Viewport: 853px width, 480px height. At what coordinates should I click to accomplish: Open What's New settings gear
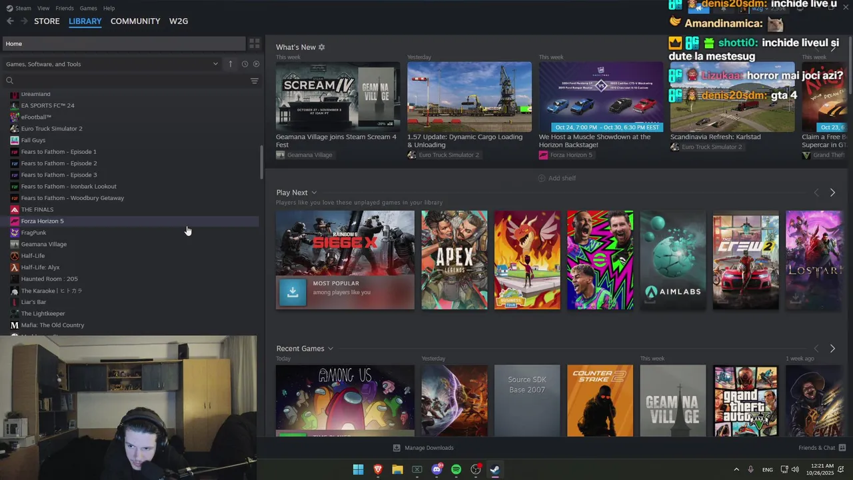tap(321, 47)
